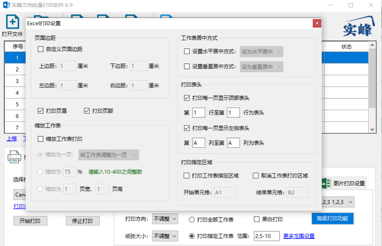Click the file list scrollbar up arrow
This screenshot has width=382, height=246.
372,45
